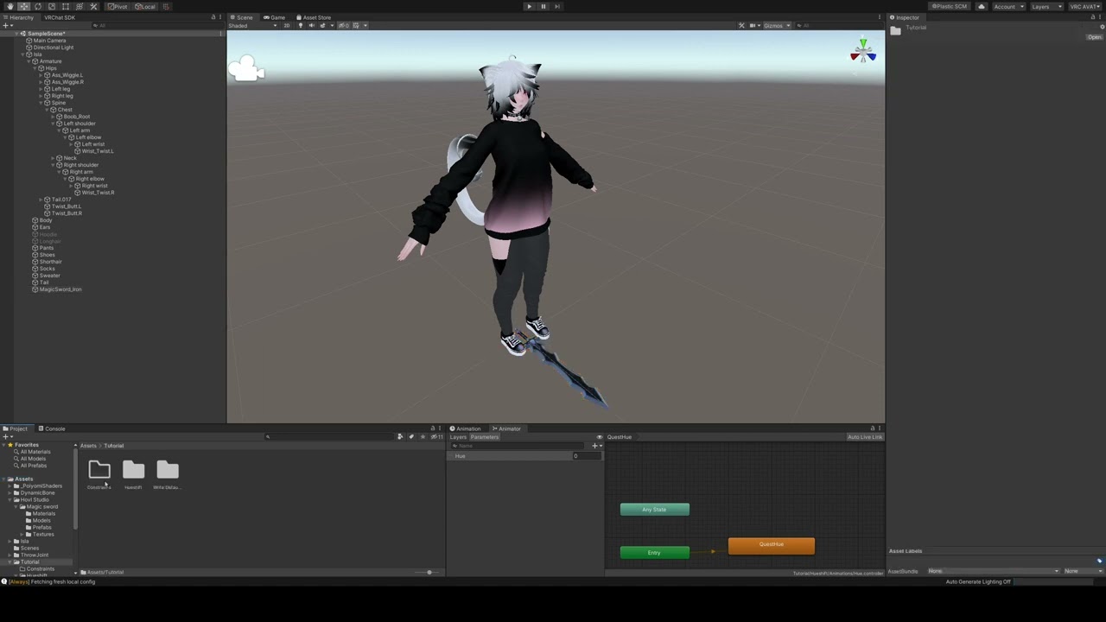Image resolution: width=1106 pixels, height=622 pixels.
Task: Switch to the Game tab
Action: coord(275,17)
